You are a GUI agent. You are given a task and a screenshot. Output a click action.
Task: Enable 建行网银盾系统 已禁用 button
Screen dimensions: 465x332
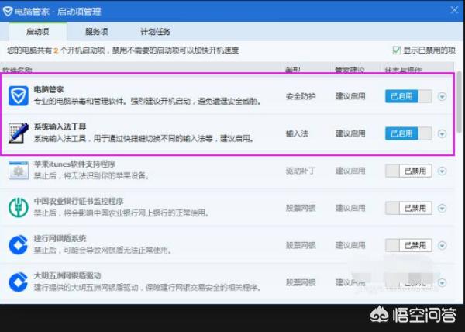408,245
